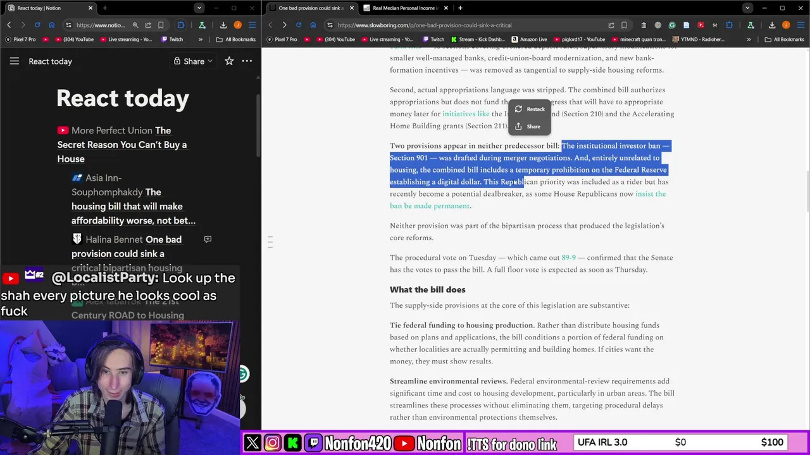Viewport: 810px width, 455px height.
Task: Bookmark the Notion page
Action: point(161,25)
